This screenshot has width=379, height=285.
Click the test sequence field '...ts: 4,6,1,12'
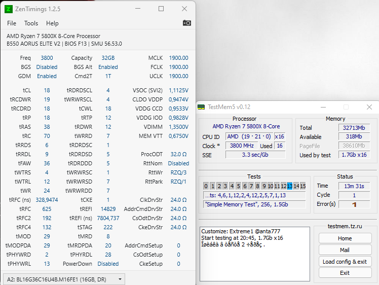(254, 195)
